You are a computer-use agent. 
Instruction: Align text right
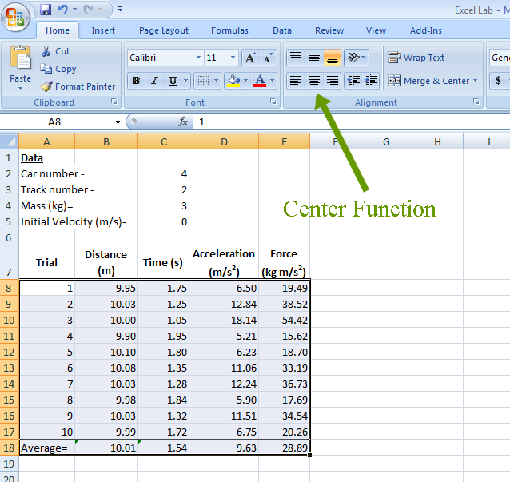(x=332, y=80)
